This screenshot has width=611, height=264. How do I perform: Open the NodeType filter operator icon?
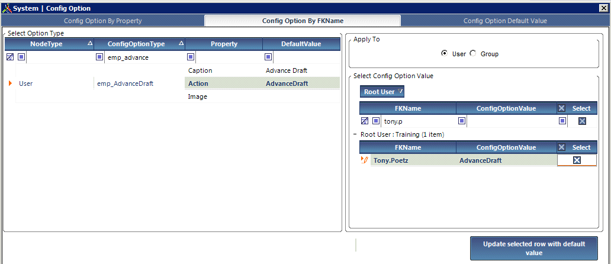(21, 57)
